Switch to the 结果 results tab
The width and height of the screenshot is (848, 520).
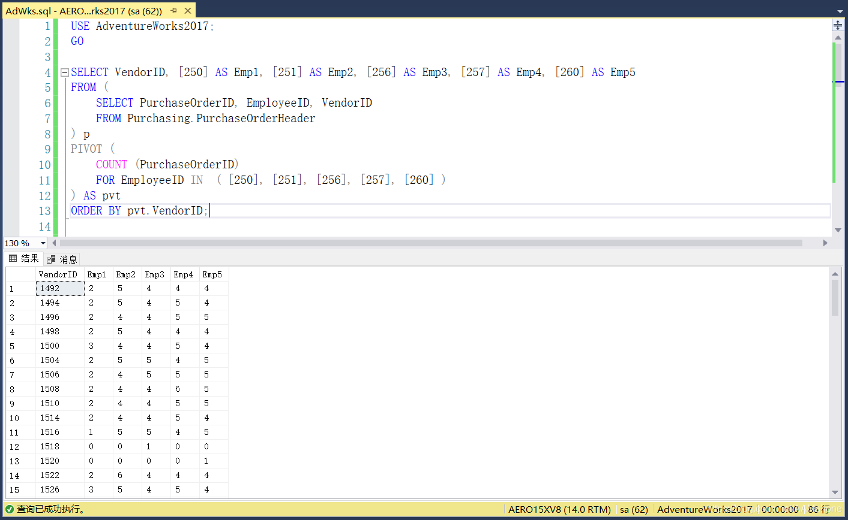(24, 259)
